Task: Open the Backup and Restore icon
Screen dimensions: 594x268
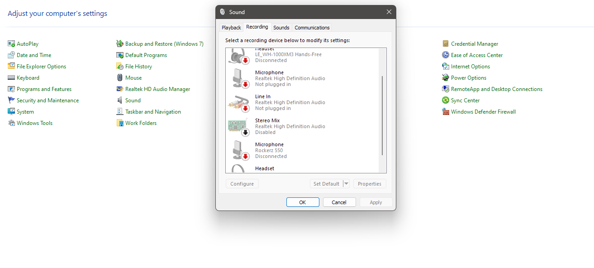Action: pyautogui.click(x=120, y=44)
